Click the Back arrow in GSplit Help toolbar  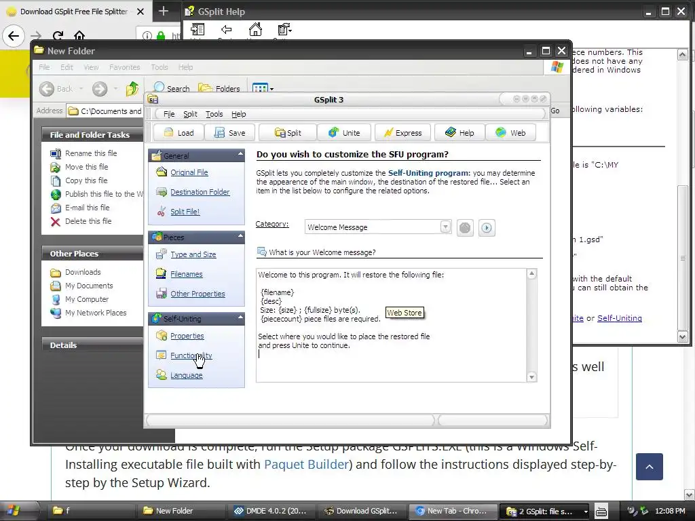click(x=227, y=30)
